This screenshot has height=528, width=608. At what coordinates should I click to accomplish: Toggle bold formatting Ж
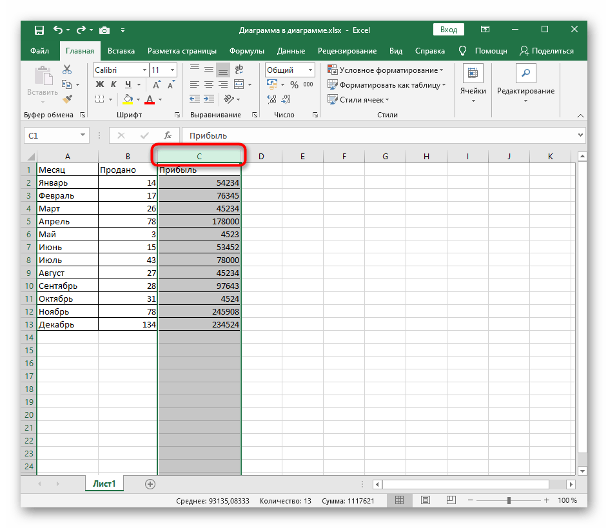pyautogui.click(x=100, y=84)
